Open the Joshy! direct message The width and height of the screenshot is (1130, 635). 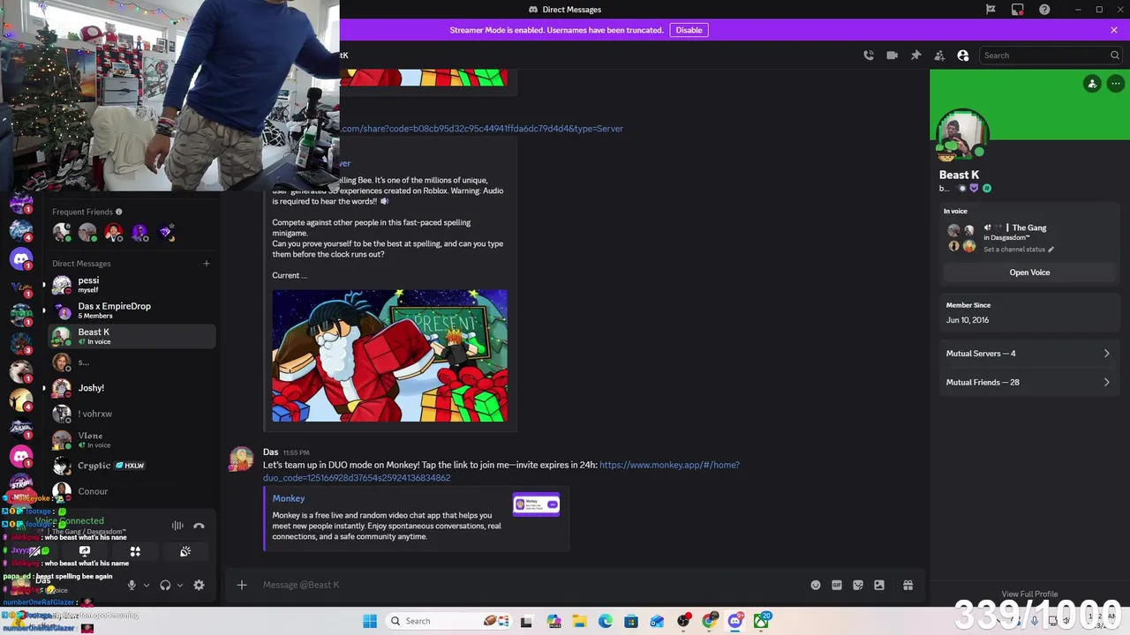tap(132, 388)
